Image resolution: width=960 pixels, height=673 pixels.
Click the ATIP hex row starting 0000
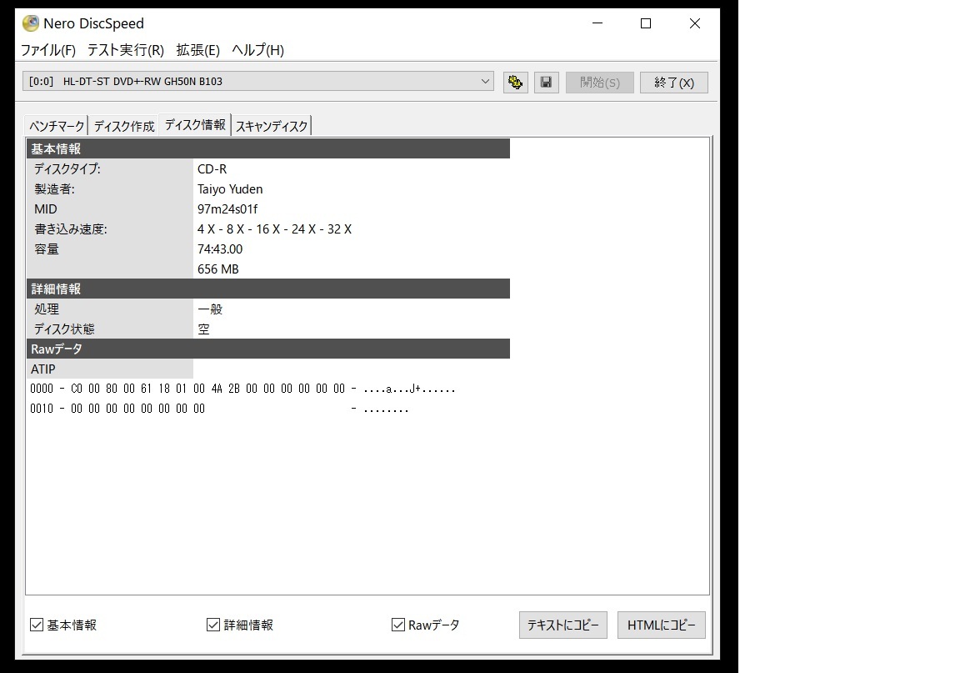tap(242, 389)
